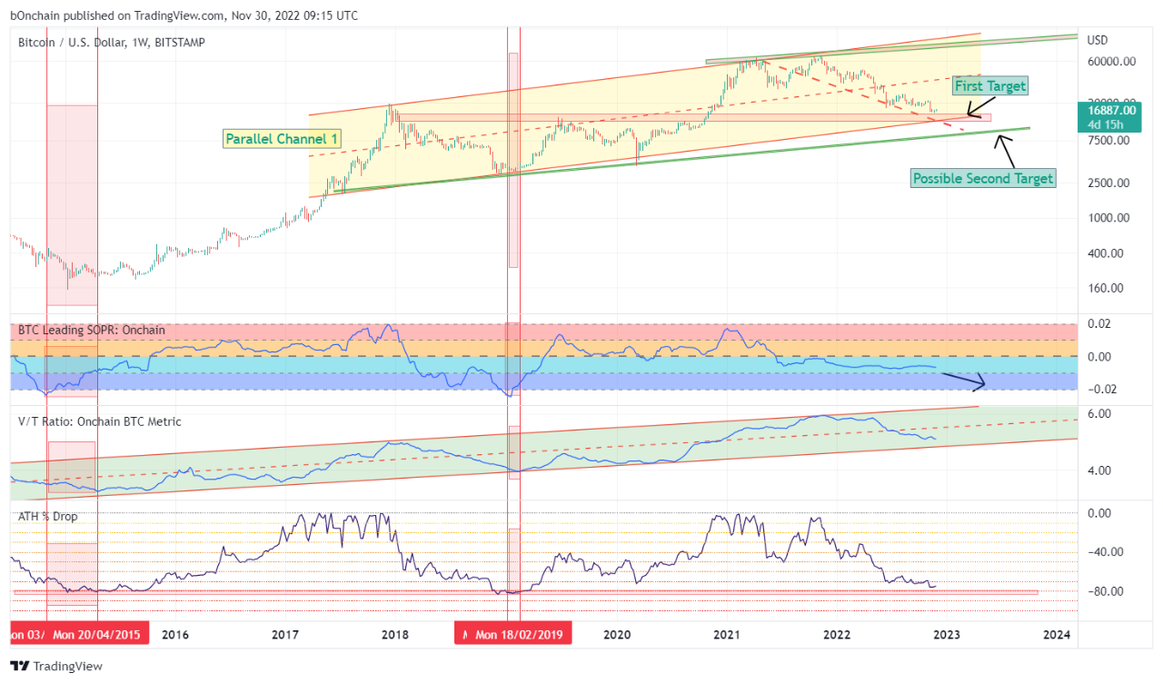The width and height of the screenshot is (1163, 683).
Task: Select the First Target callout
Action: pyautogui.click(x=989, y=85)
